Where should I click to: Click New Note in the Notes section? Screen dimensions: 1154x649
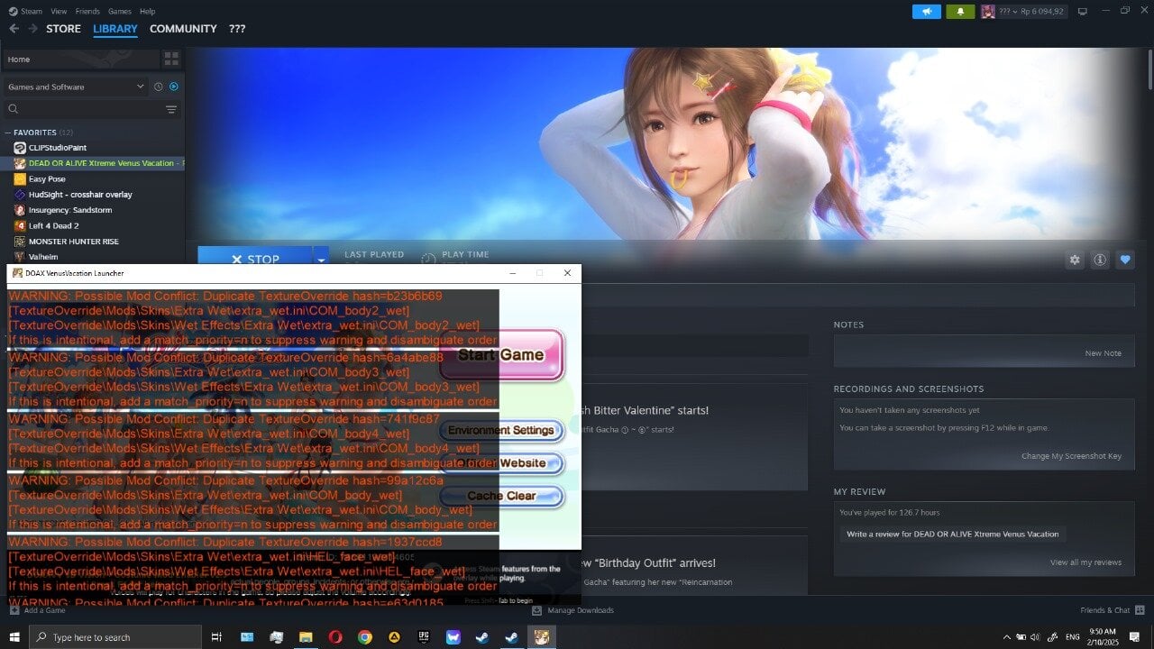click(x=1104, y=353)
